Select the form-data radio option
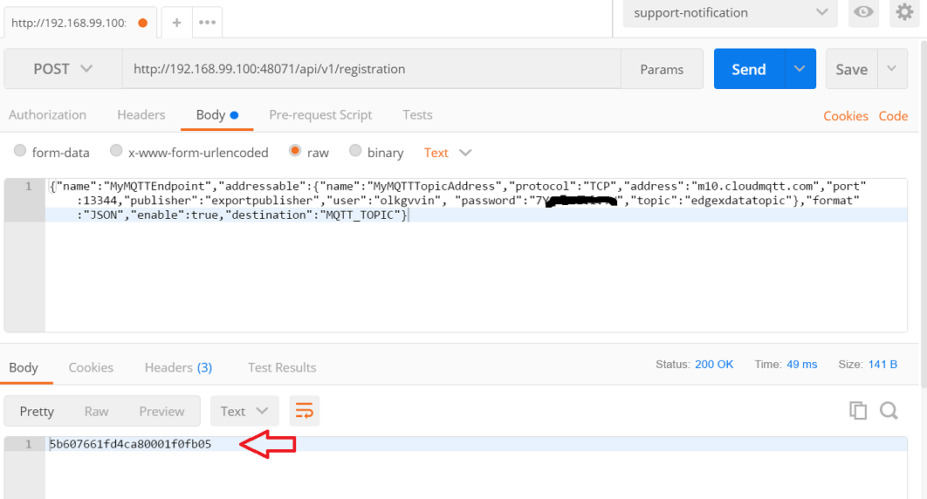 [x=20, y=151]
